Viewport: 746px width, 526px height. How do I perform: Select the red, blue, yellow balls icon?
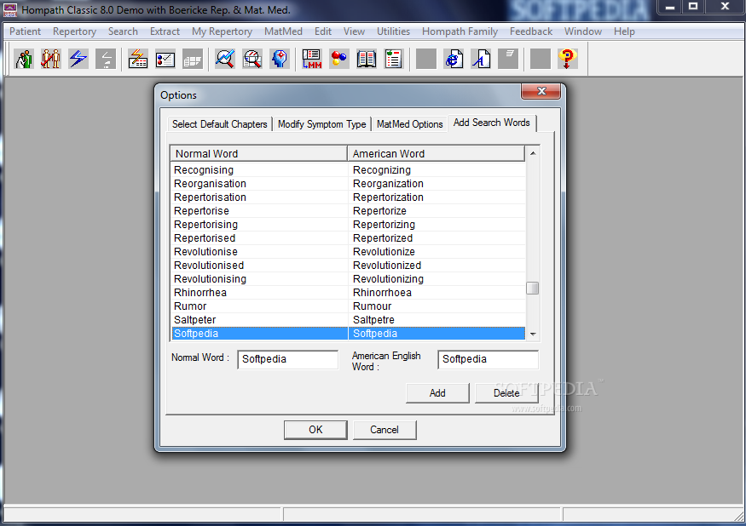point(339,59)
